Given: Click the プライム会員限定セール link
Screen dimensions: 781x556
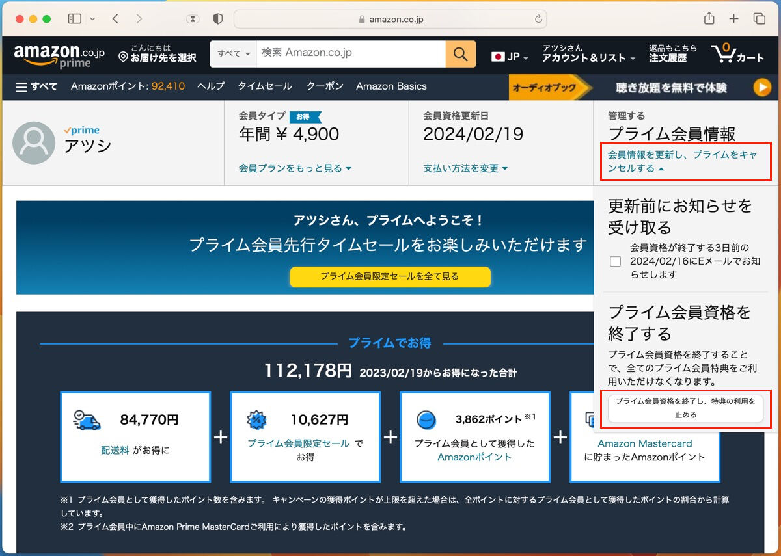Looking at the screenshot, I should click(x=298, y=443).
